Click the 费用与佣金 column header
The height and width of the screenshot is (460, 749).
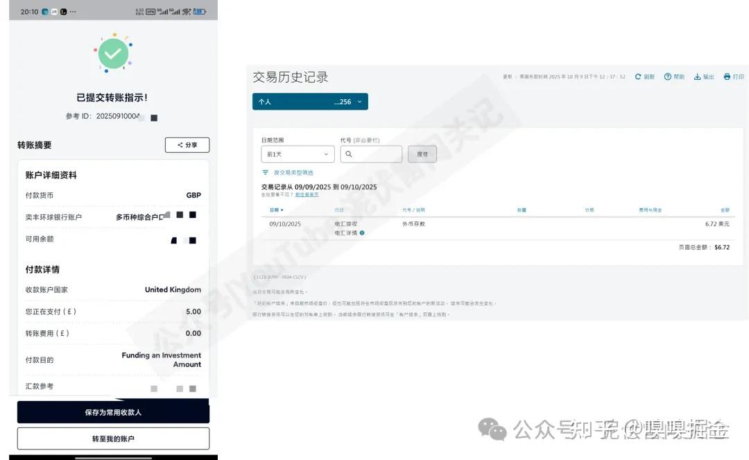pos(650,210)
